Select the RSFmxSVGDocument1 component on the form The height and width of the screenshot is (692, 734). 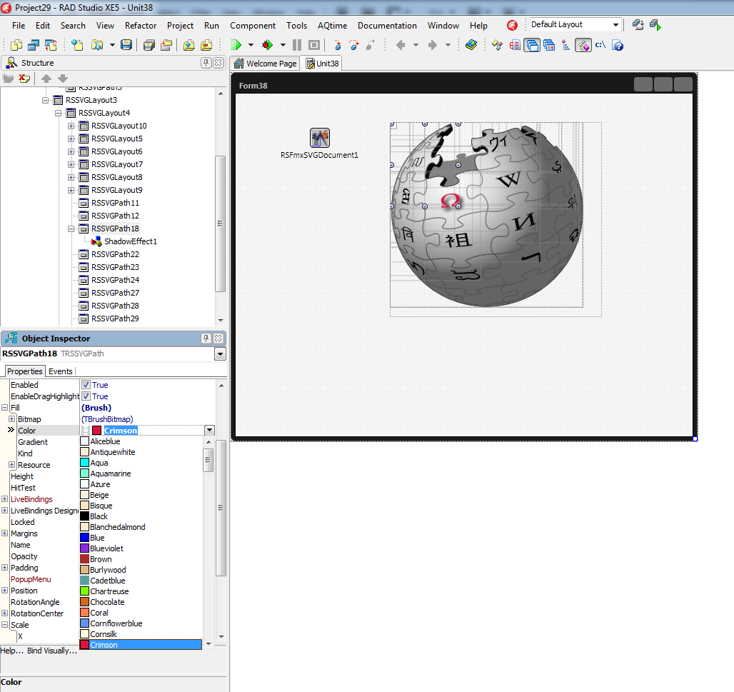click(x=319, y=138)
